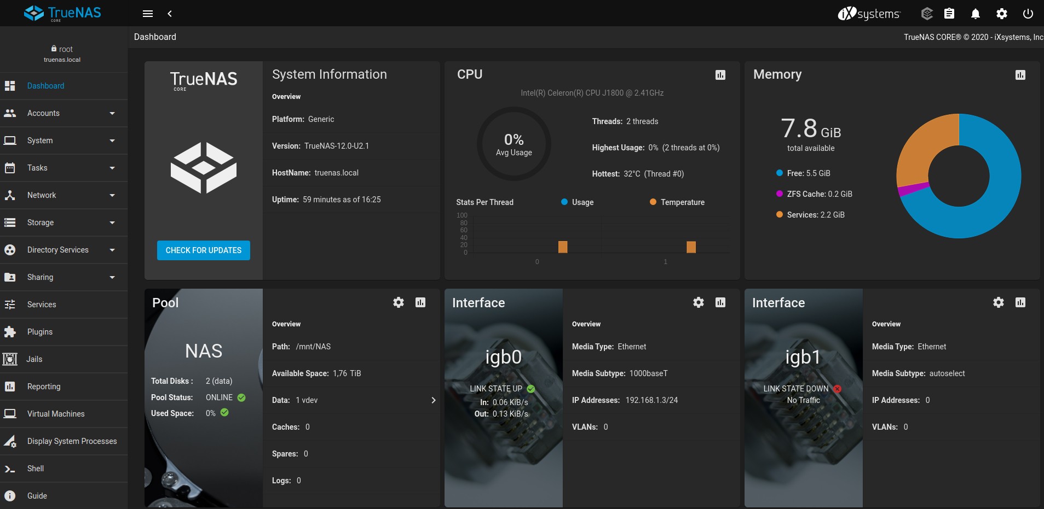Viewport: 1044px width, 509px height.
Task: Click the Sharing folder icon
Action: pyautogui.click(x=10, y=277)
